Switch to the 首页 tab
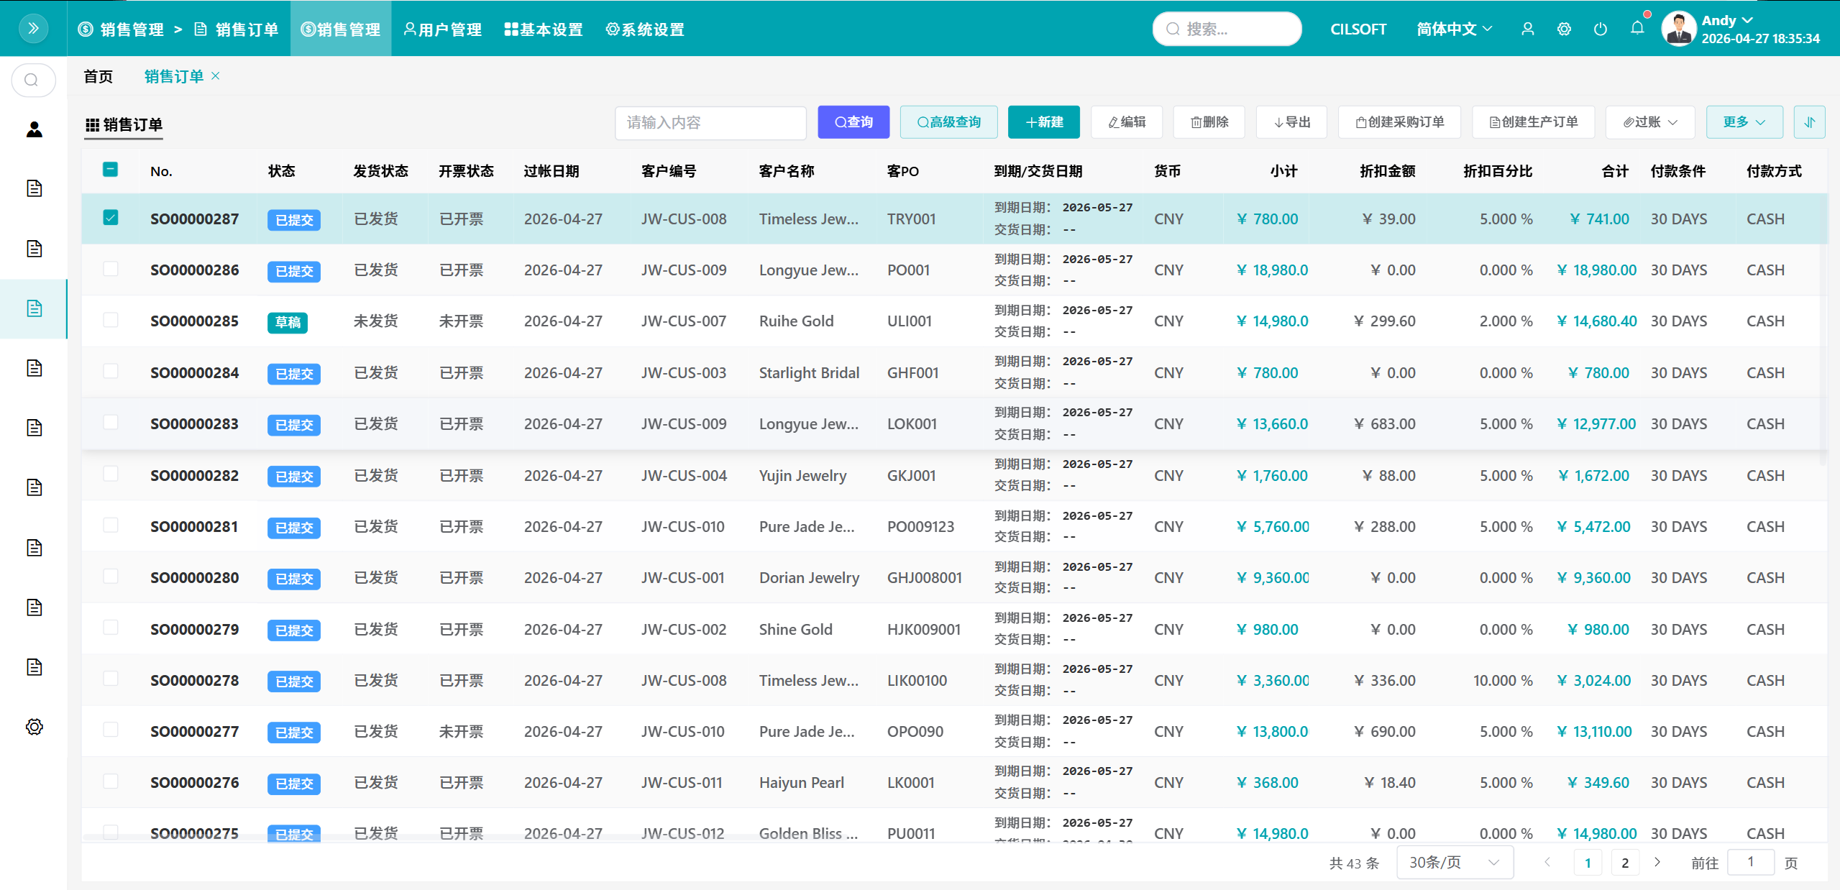 98,76
